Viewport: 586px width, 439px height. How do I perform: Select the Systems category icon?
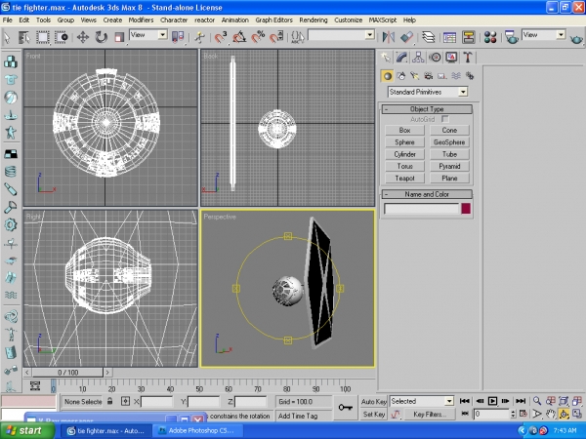(x=470, y=76)
